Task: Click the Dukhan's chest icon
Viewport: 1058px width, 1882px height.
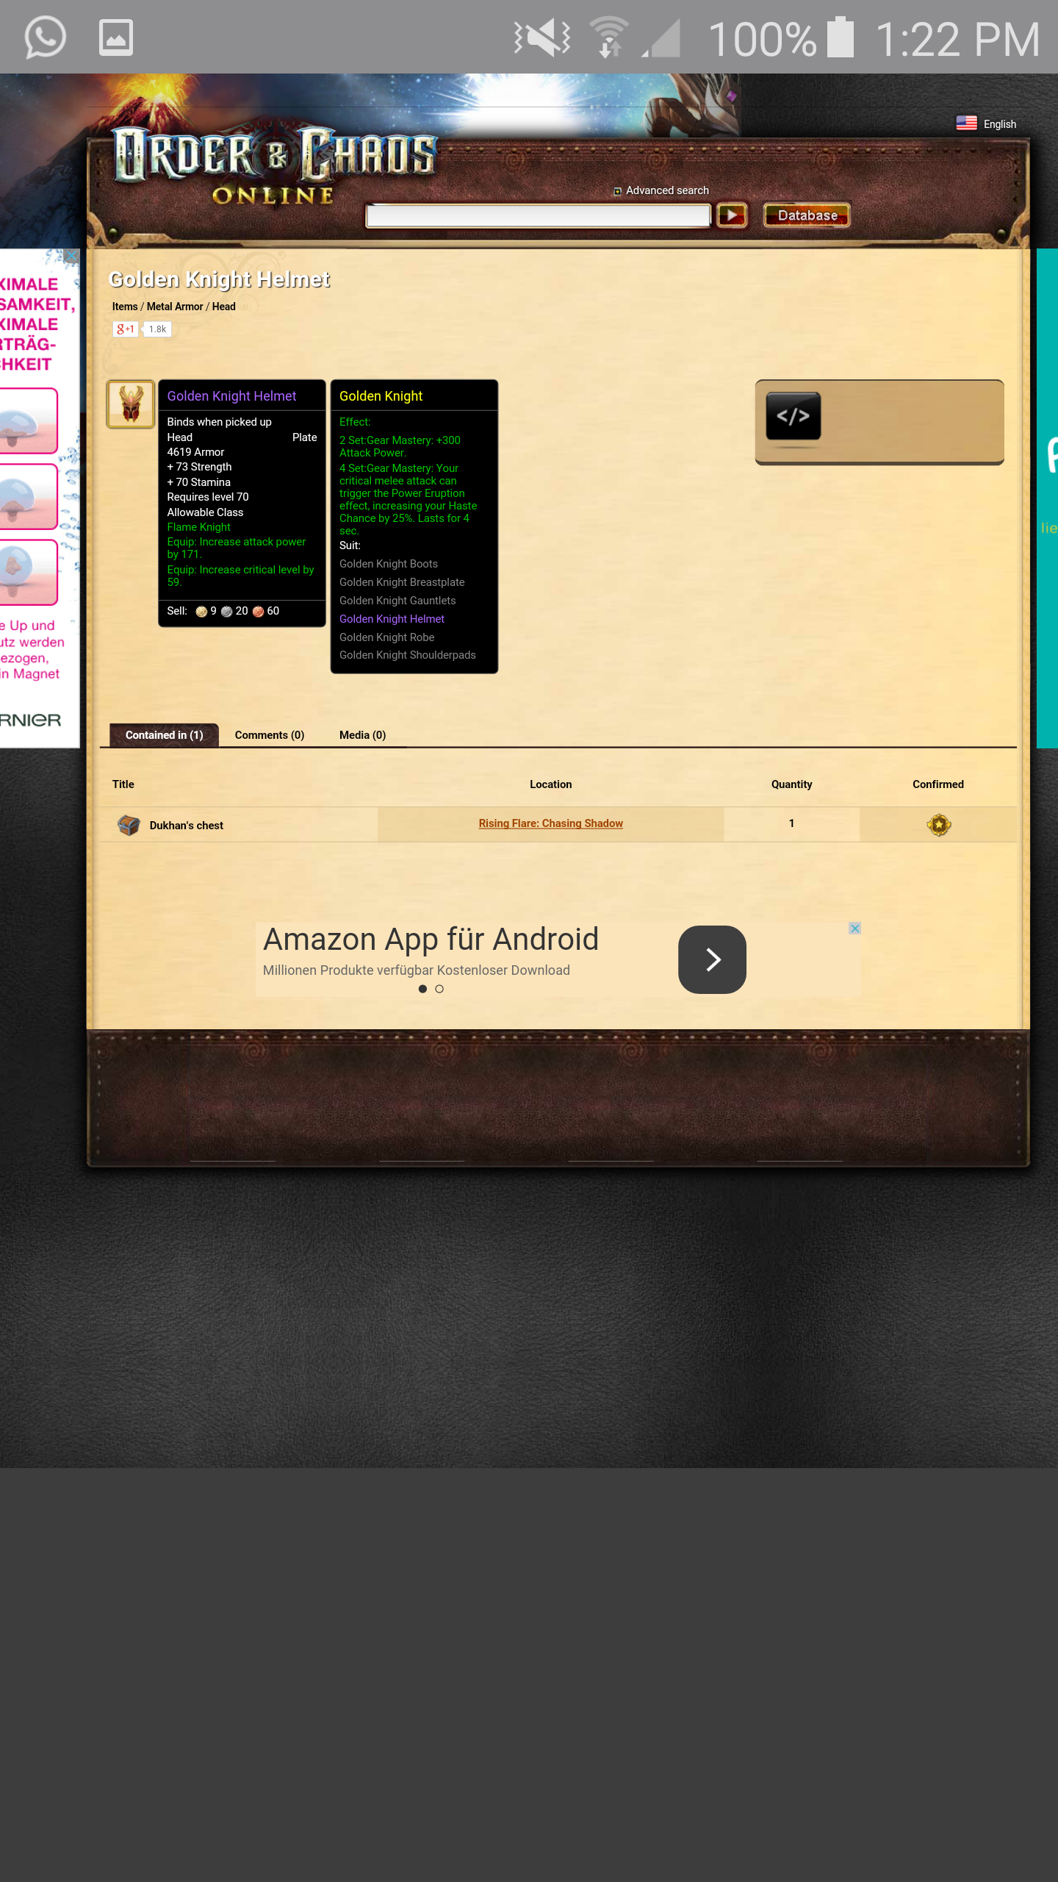Action: pos(129,825)
